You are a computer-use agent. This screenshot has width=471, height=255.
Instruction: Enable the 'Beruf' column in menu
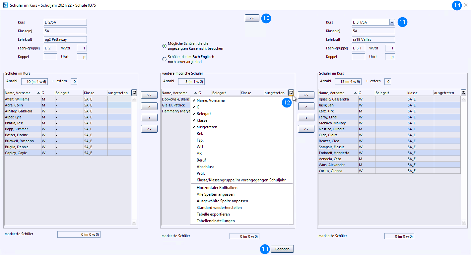(242, 160)
